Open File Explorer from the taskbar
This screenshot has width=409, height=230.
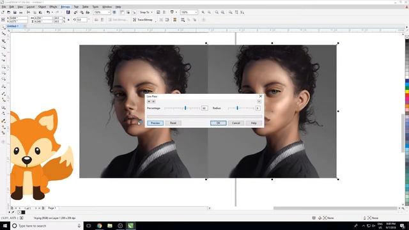point(110,226)
